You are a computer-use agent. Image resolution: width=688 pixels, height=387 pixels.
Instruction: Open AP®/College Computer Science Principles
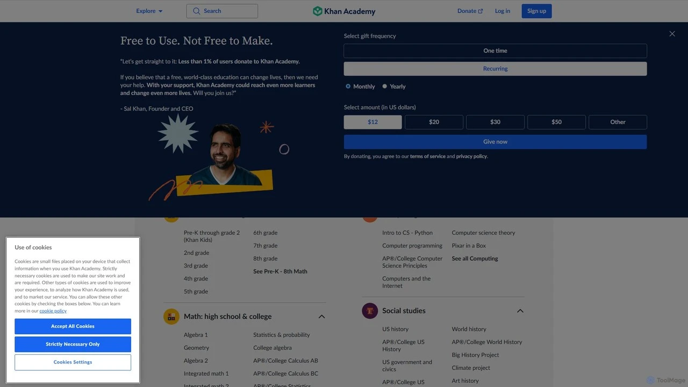click(412, 262)
